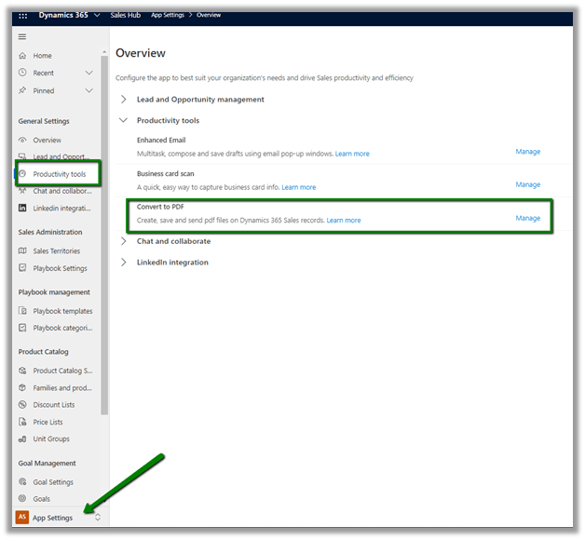585x540 pixels.
Task: Click the Overview breadcrumb
Action: [x=209, y=15]
